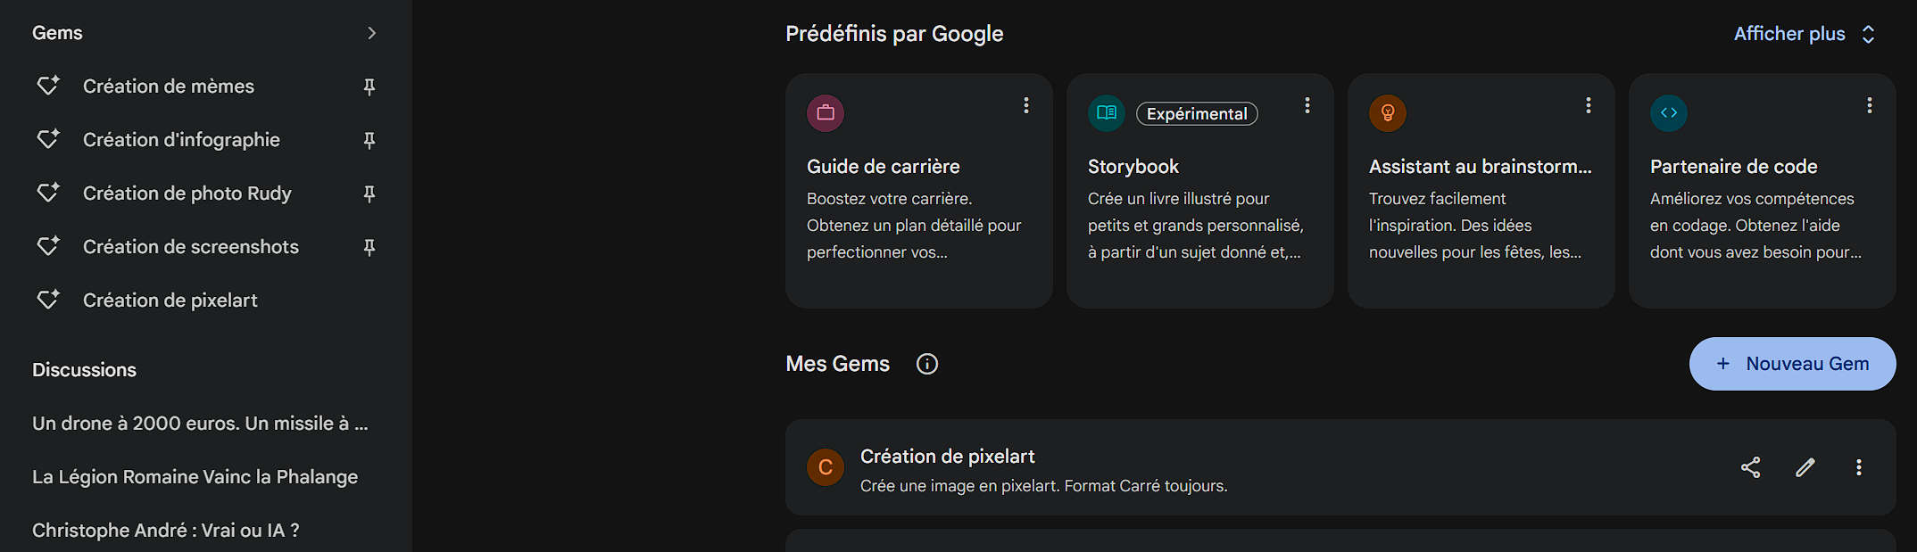Screen dimensions: 1917x552
Task: Click the share icon for Création de pixelart
Action: [1750, 467]
